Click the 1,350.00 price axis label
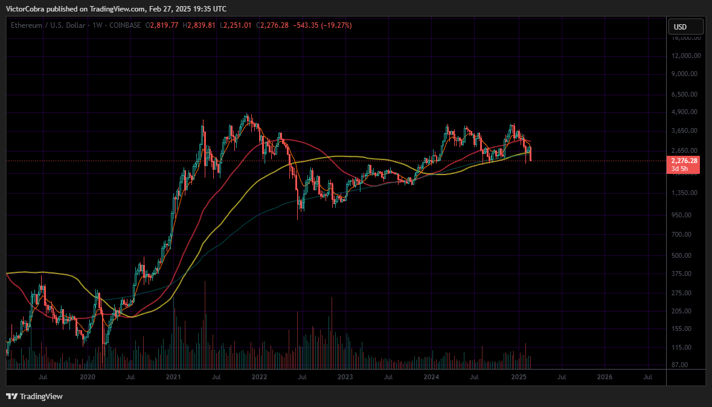 [684, 193]
